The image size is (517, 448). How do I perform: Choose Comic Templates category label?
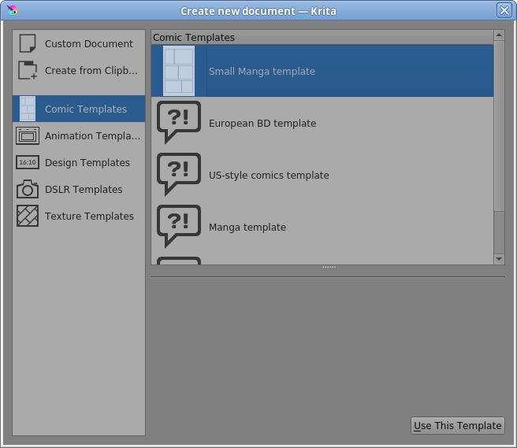[x=86, y=109]
